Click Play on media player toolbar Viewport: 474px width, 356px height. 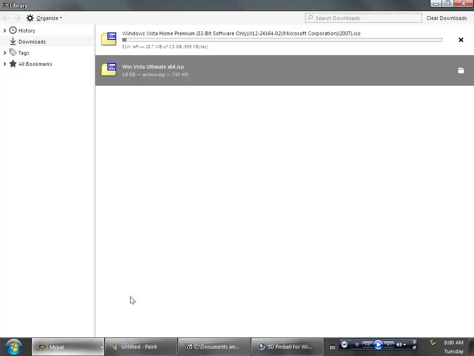click(378, 344)
